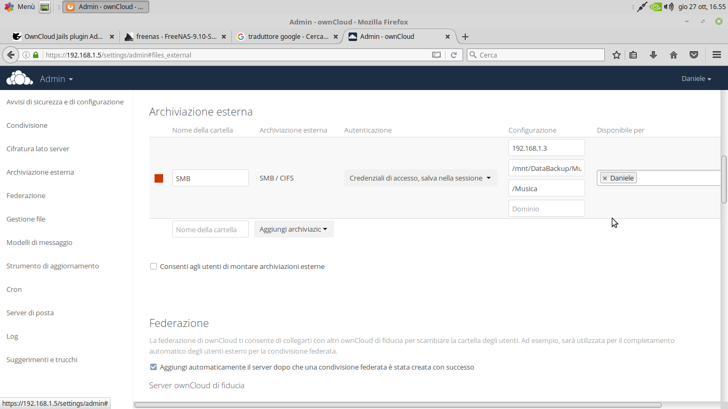Focus the Firefox address bar
The width and height of the screenshot is (728, 409).
[x=234, y=55]
